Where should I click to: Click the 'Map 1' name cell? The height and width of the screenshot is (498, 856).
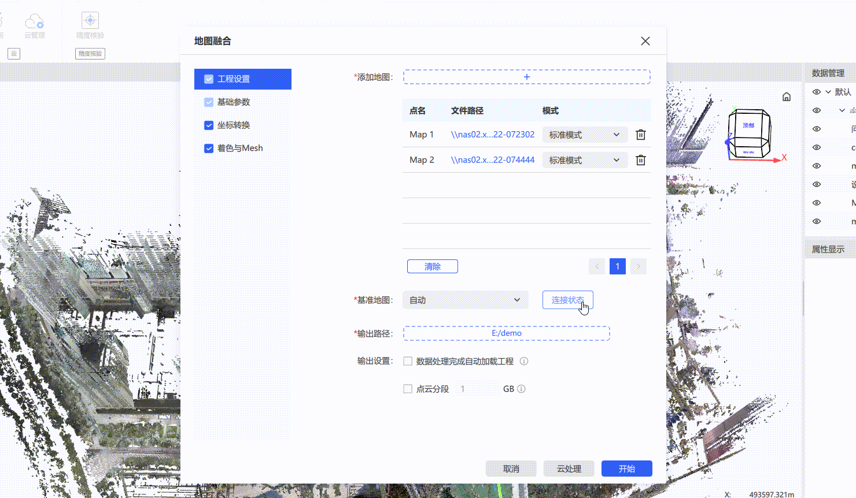tap(422, 135)
